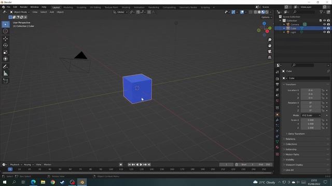Open the viewport Options dropdown

pos(266,17)
